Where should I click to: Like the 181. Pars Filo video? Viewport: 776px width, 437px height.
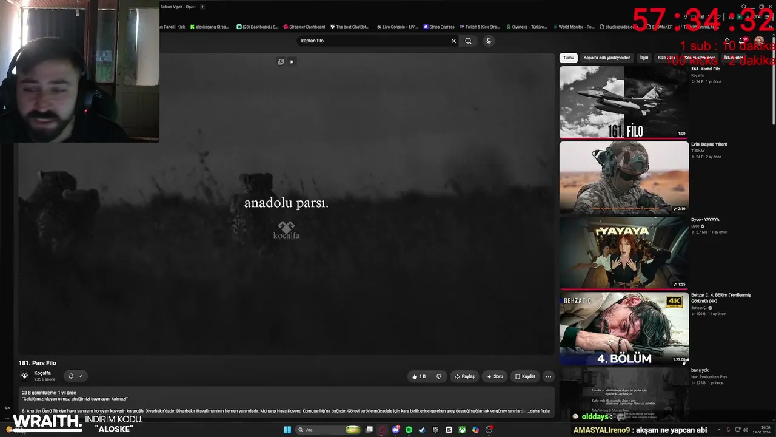419,376
